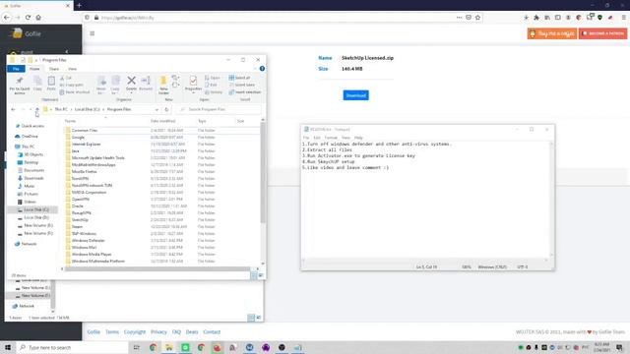Select the Windows Defender folder

pos(88,240)
